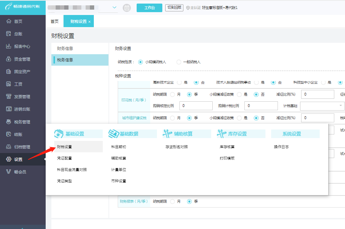
Task: Click the 购销计税比例 input field
Action: coord(261,106)
